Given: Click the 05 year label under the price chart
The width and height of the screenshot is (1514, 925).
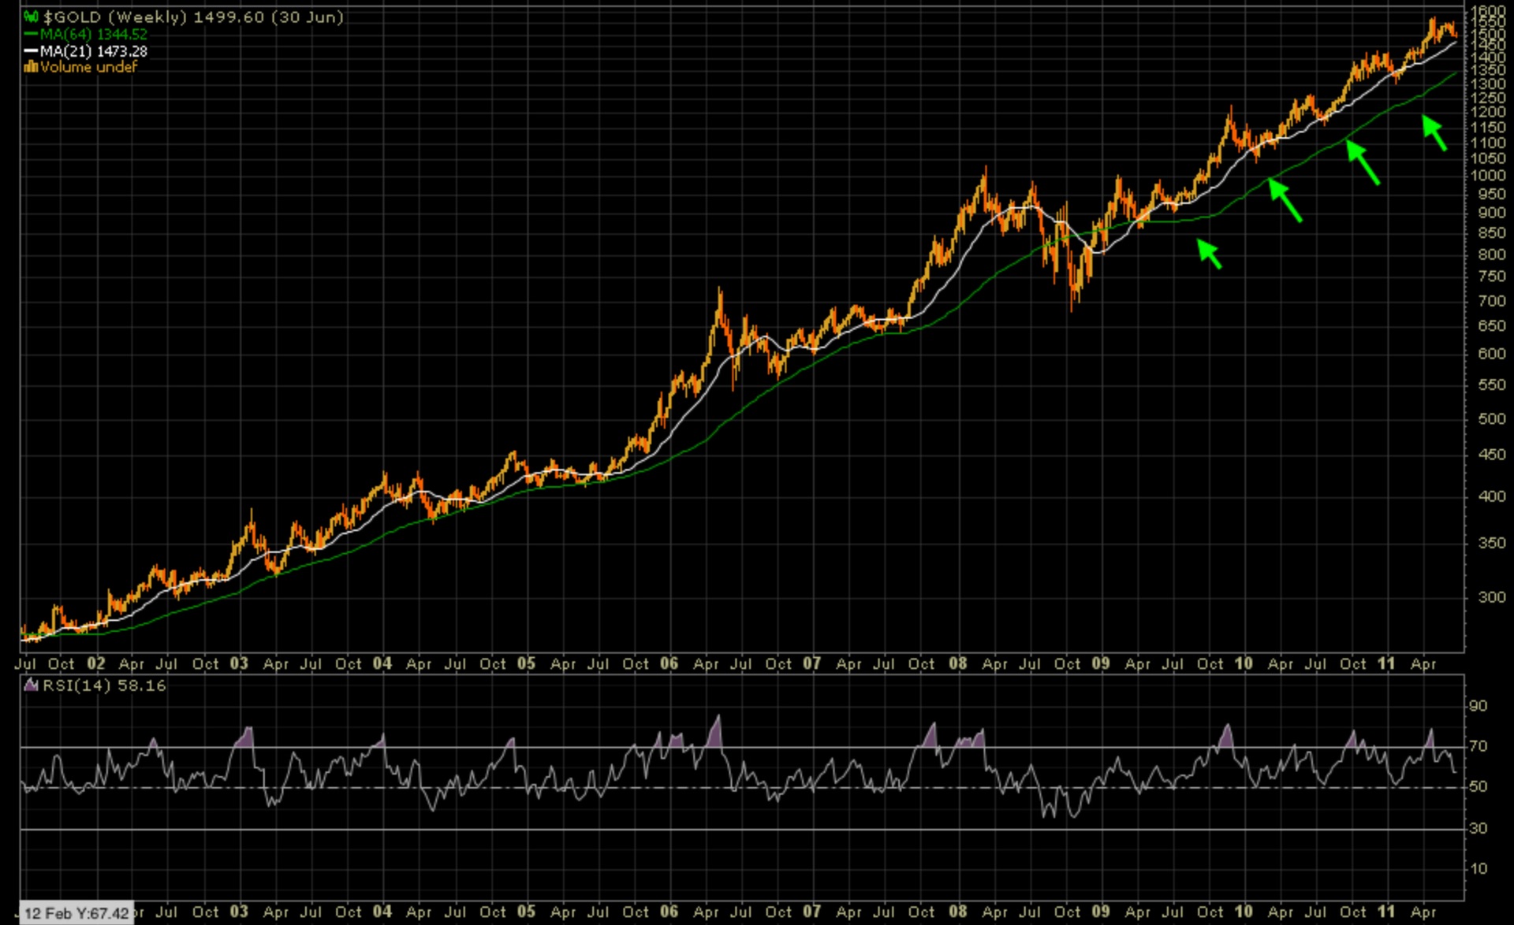Looking at the screenshot, I should (x=526, y=663).
